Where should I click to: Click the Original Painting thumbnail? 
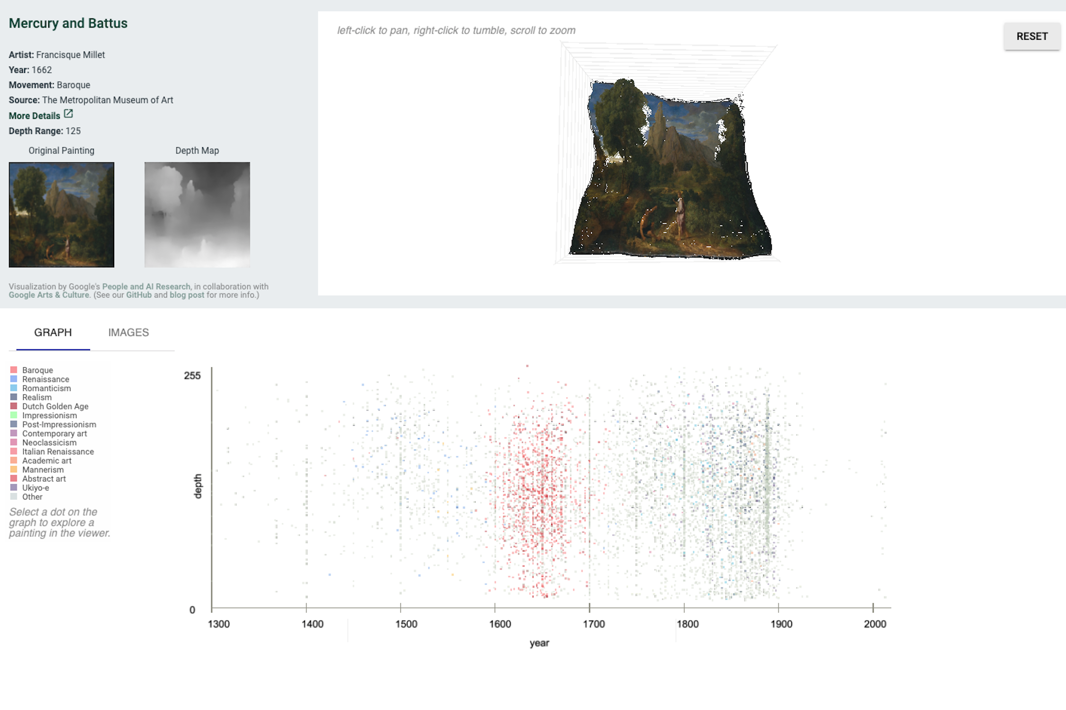click(x=62, y=215)
